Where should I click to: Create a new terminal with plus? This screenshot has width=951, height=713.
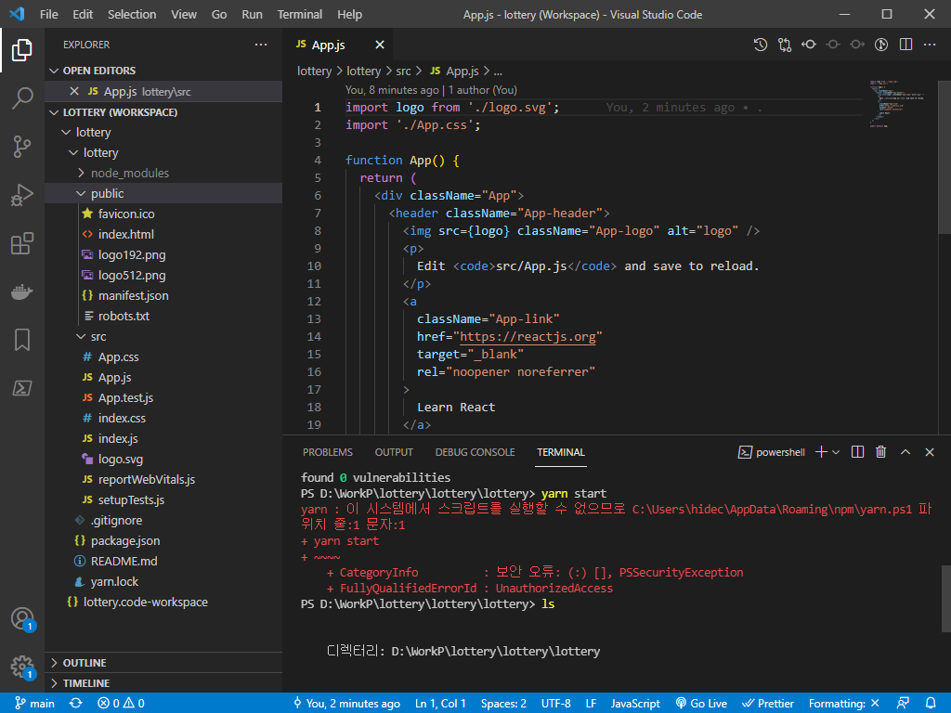[821, 452]
